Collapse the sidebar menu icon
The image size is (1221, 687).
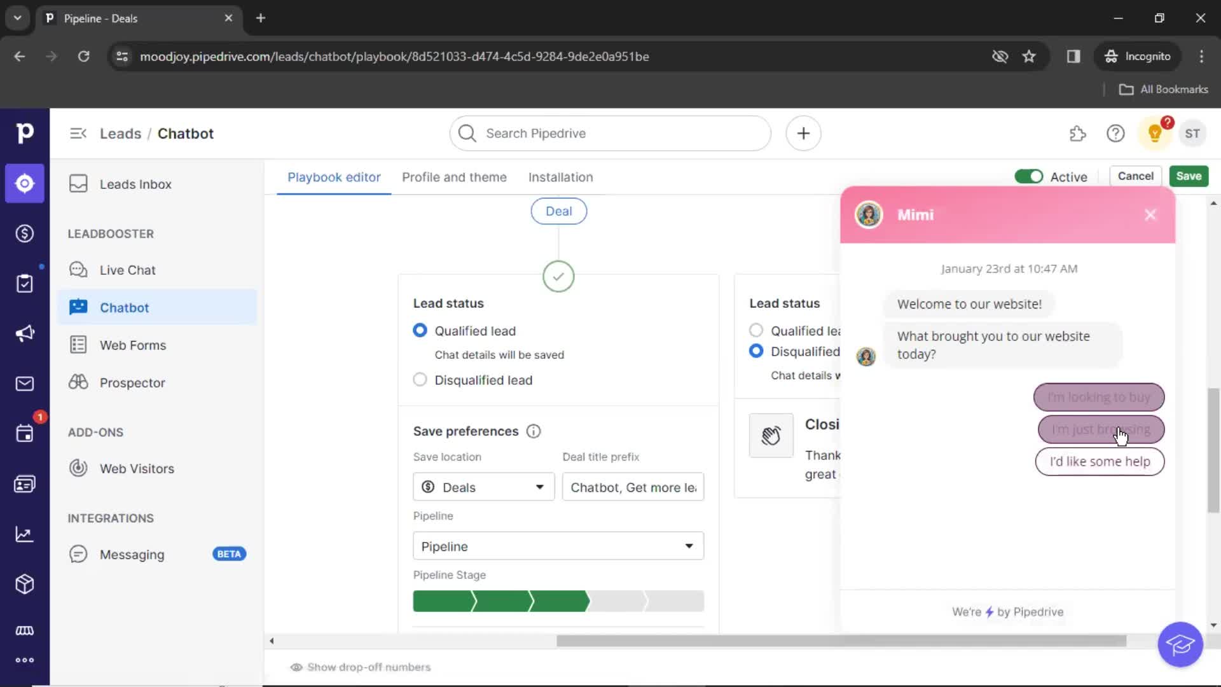(x=78, y=134)
